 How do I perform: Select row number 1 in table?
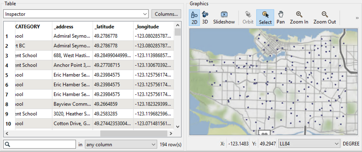[x=7, y=36]
